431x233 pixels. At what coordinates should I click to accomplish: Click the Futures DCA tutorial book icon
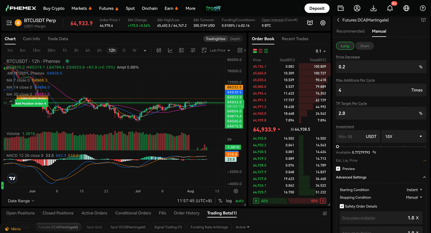tap(424, 20)
